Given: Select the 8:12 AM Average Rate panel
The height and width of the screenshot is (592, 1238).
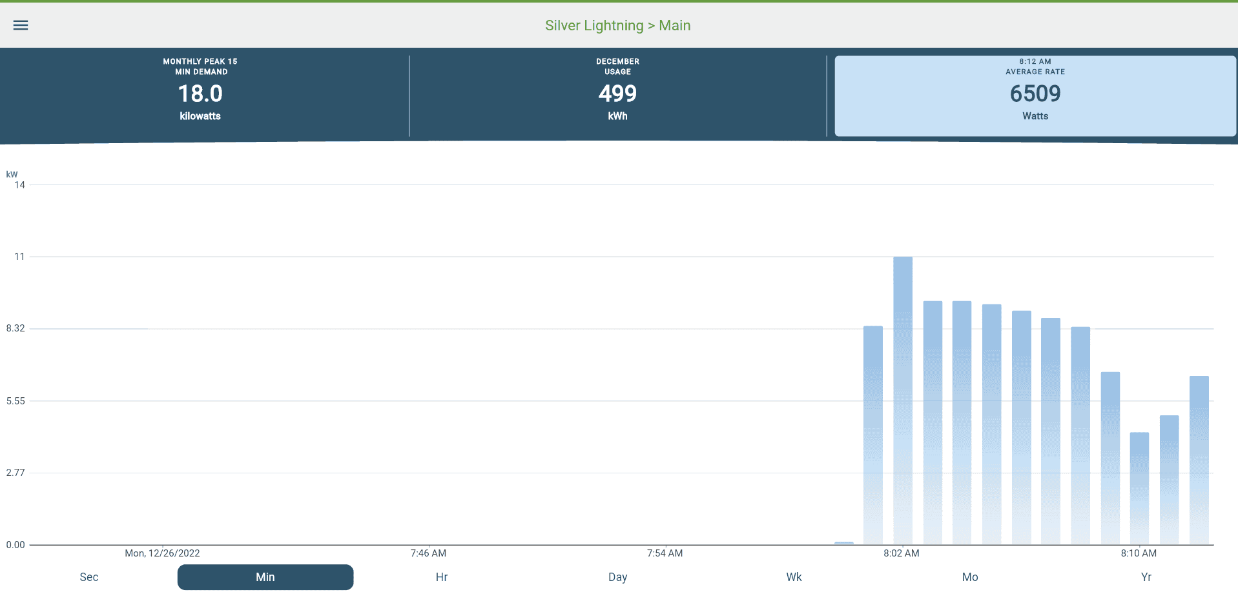Looking at the screenshot, I should [x=1035, y=95].
